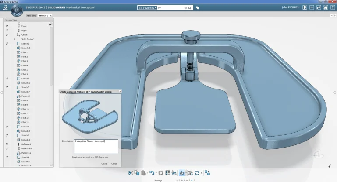Open the design tree settings gear
The image size is (337, 182).
pyautogui.click(x=50, y=24)
